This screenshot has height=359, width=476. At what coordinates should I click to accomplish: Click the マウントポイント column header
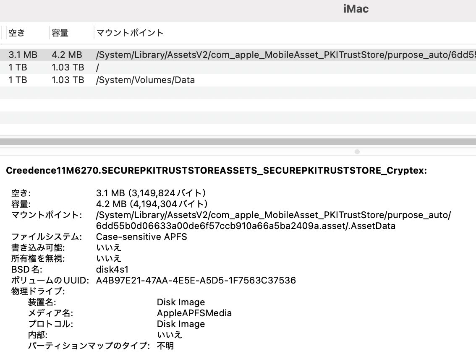(x=130, y=33)
